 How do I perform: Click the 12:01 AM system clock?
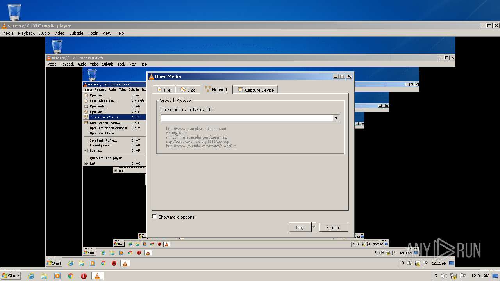click(x=480, y=276)
